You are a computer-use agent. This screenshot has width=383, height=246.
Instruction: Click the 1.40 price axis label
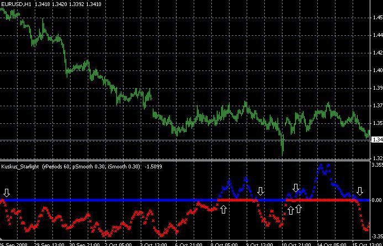tap(378, 70)
